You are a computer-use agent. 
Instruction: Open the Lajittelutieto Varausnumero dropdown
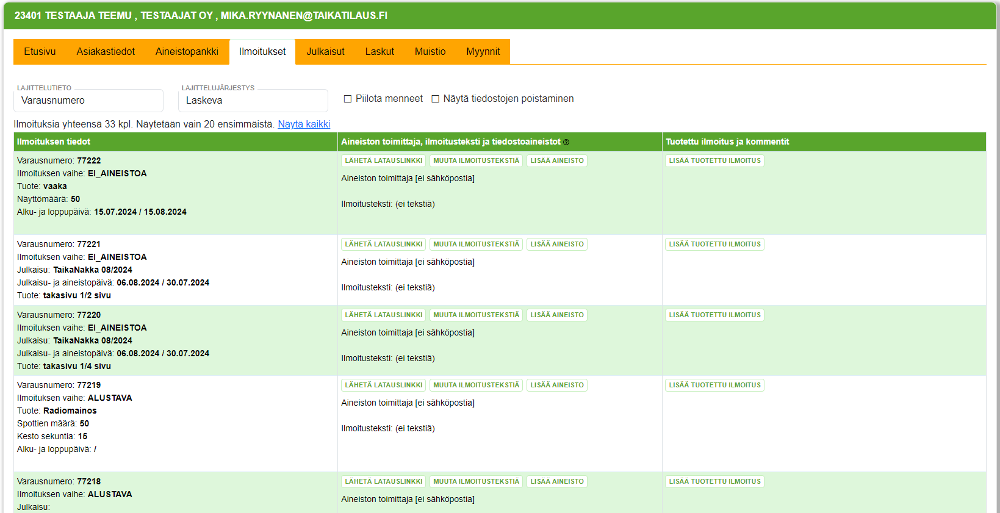[x=88, y=101]
